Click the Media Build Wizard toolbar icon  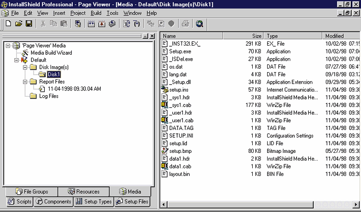pyautogui.click(x=91, y=24)
